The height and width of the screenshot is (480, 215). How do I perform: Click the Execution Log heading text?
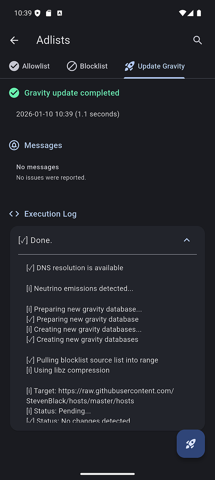[50, 214]
